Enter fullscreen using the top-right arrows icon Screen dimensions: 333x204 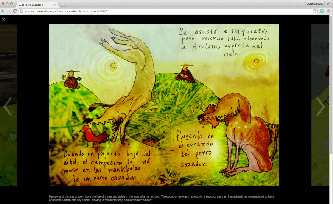[x=328, y=3]
